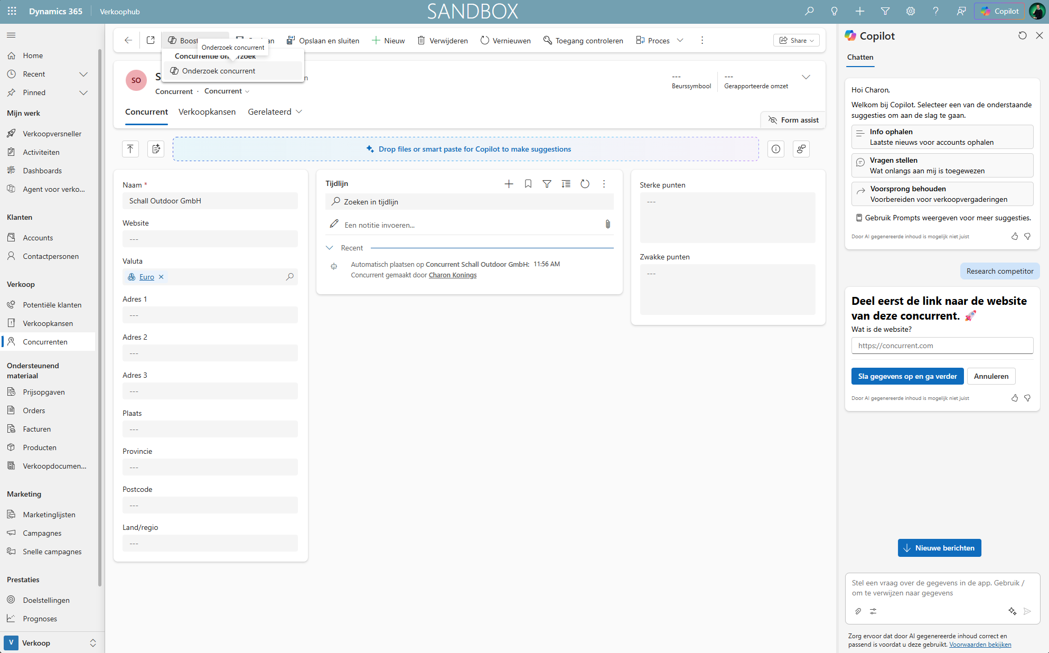Open record in new window icon
Screen dimensions: 1049x653
coord(151,40)
